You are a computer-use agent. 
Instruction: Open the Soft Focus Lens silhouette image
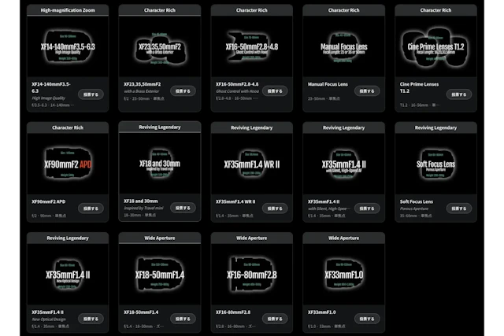point(435,164)
